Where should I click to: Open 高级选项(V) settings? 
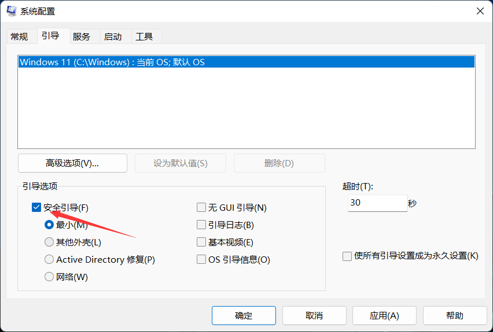click(72, 163)
